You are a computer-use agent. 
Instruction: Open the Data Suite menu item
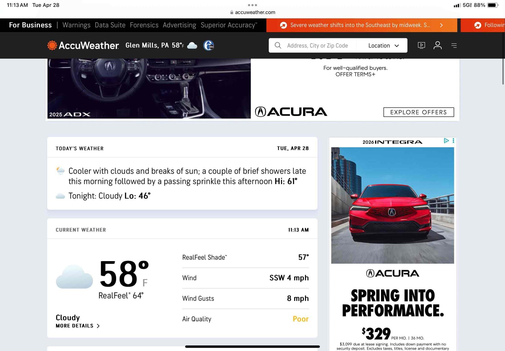tap(110, 25)
